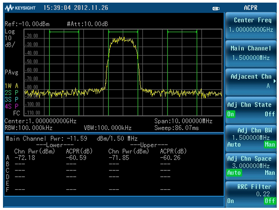Click the battery status icon
279x210 pixels.
coord(216,8)
